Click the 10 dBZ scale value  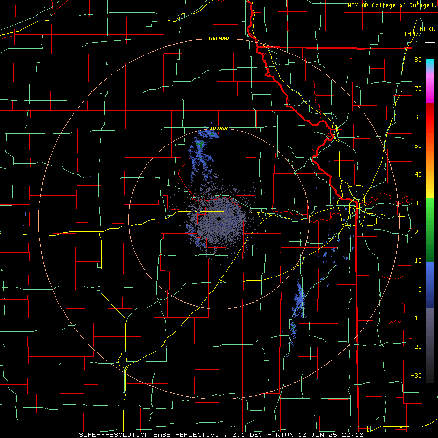[x=418, y=261]
